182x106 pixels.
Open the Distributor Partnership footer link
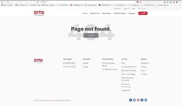click(x=126, y=86)
